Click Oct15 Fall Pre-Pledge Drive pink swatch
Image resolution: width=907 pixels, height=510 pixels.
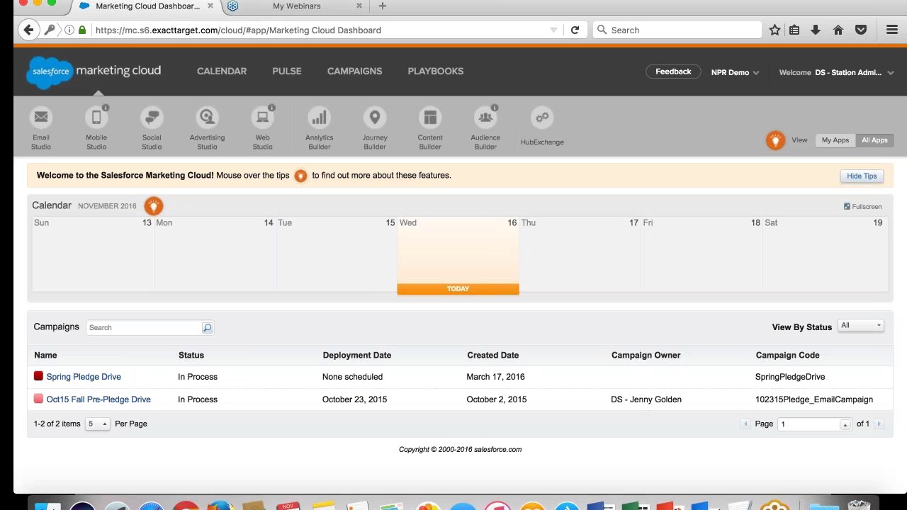click(38, 399)
